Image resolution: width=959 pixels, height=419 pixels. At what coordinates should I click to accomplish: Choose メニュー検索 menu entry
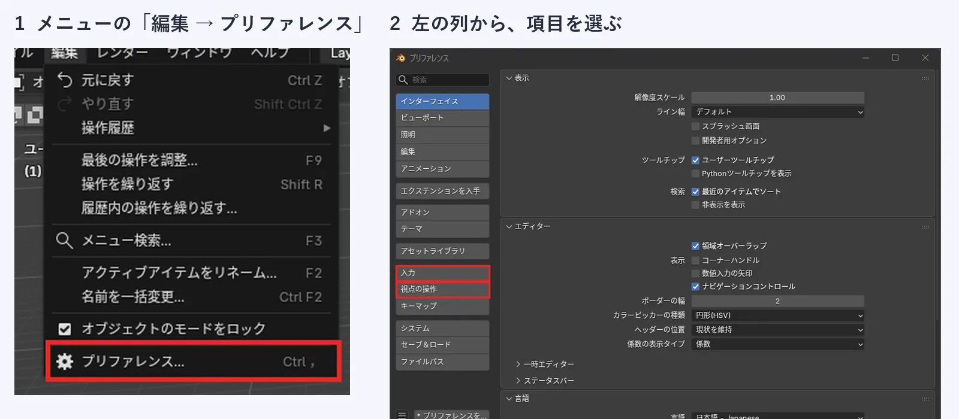[192, 241]
